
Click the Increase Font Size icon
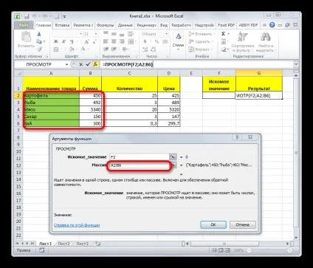[x=87, y=41]
